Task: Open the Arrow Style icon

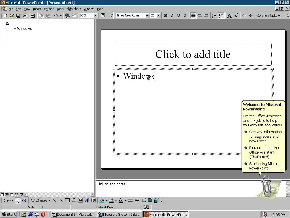Action: coord(144,200)
